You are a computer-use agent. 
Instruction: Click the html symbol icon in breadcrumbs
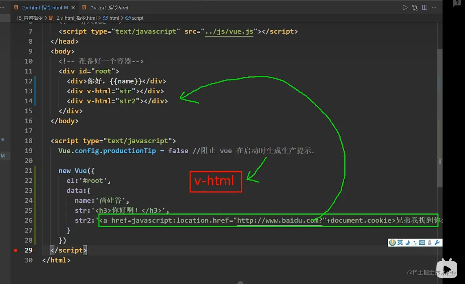tap(105, 18)
